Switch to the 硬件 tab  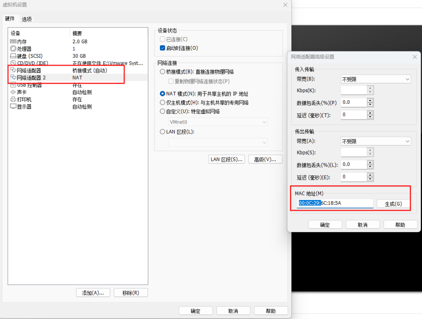coord(10,19)
